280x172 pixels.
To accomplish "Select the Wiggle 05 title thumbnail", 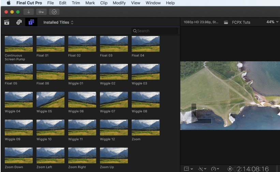I will (x=50, y=99).
